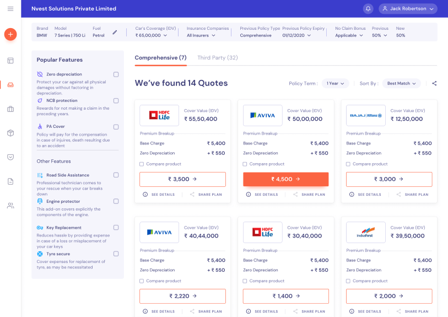The height and width of the screenshot is (317, 448).
Task: Select Aviva ₹4,500 premium button
Action: 285,179
